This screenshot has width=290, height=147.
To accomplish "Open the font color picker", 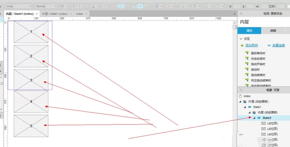I will click(95, 6).
